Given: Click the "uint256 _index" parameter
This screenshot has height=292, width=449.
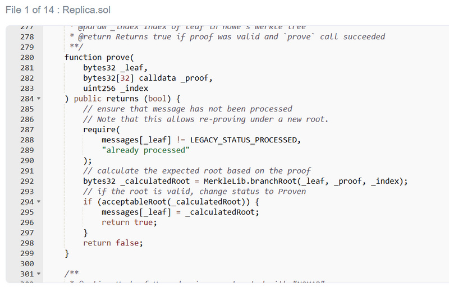Looking at the screenshot, I should (116, 89).
